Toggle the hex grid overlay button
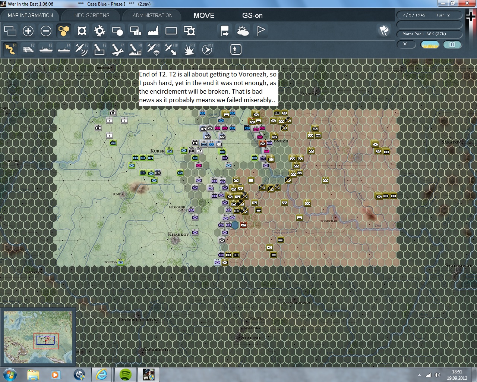This screenshot has width=477, height=382. [64, 31]
